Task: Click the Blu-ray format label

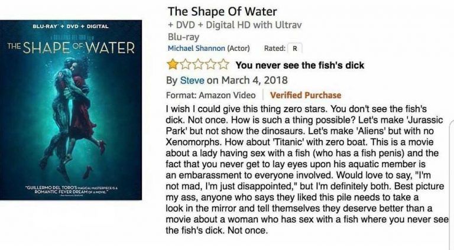Action: [x=184, y=37]
